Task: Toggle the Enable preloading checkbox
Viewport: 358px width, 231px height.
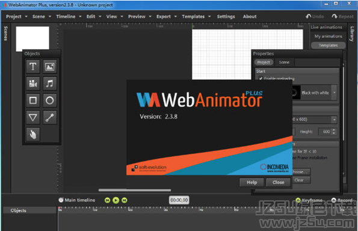Action: pos(261,78)
